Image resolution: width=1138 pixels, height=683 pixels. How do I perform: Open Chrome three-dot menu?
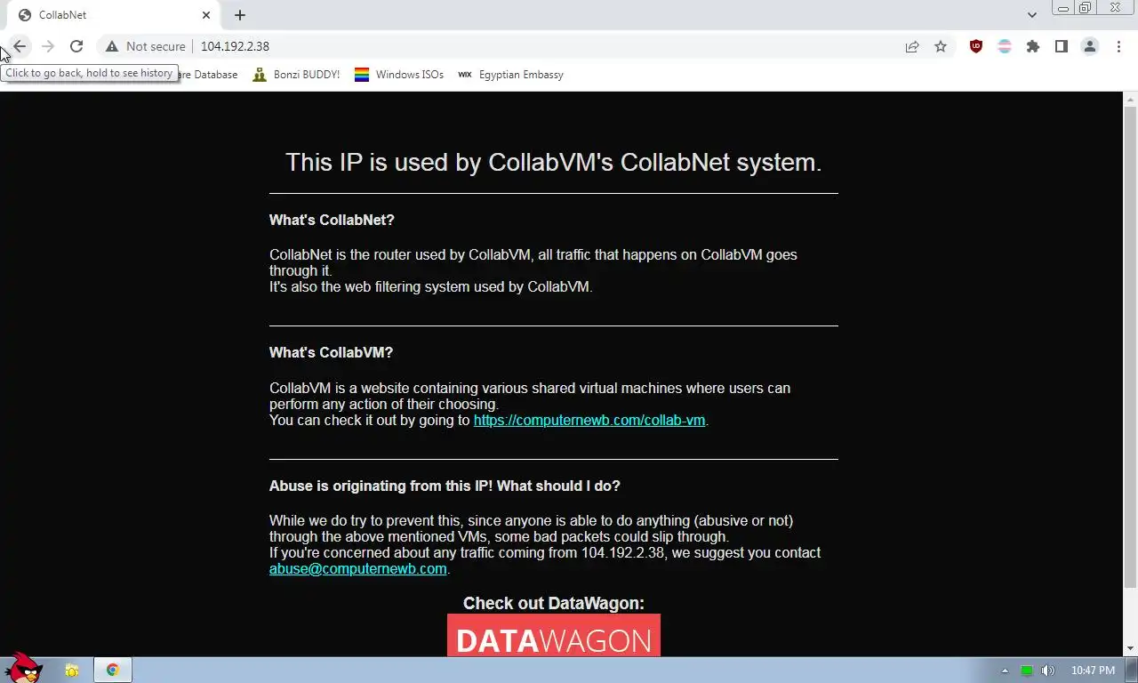[1119, 46]
